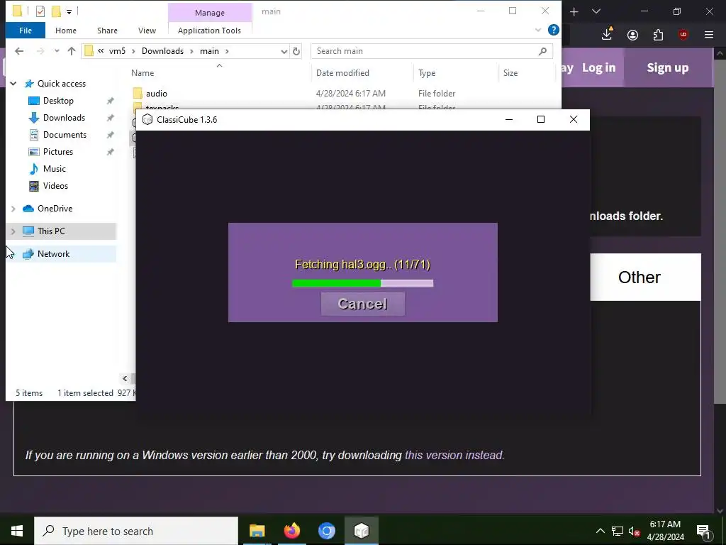Switch to the Home ribbon tab
The image size is (726, 545).
pyautogui.click(x=66, y=31)
